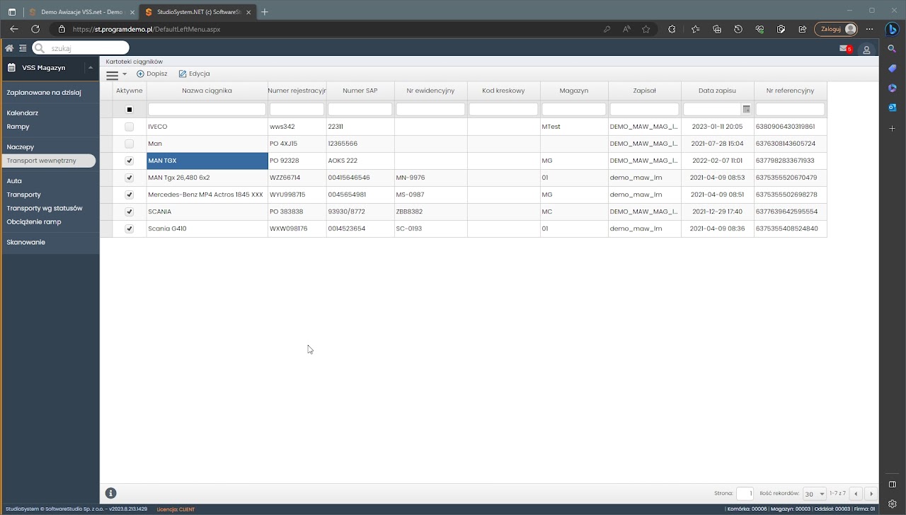906x515 pixels.
Task: Click the hamburger grid menu icon
Action: (112, 74)
